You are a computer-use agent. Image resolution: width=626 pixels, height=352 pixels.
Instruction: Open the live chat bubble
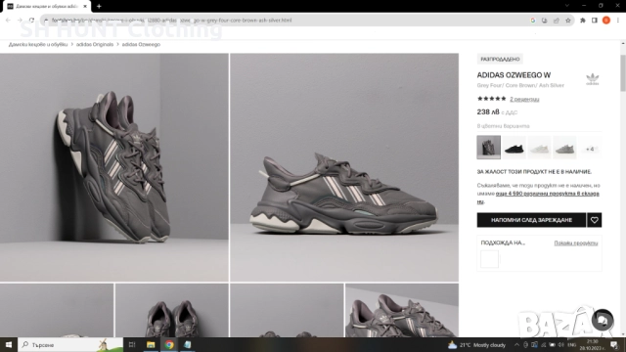click(x=603, y=320)
